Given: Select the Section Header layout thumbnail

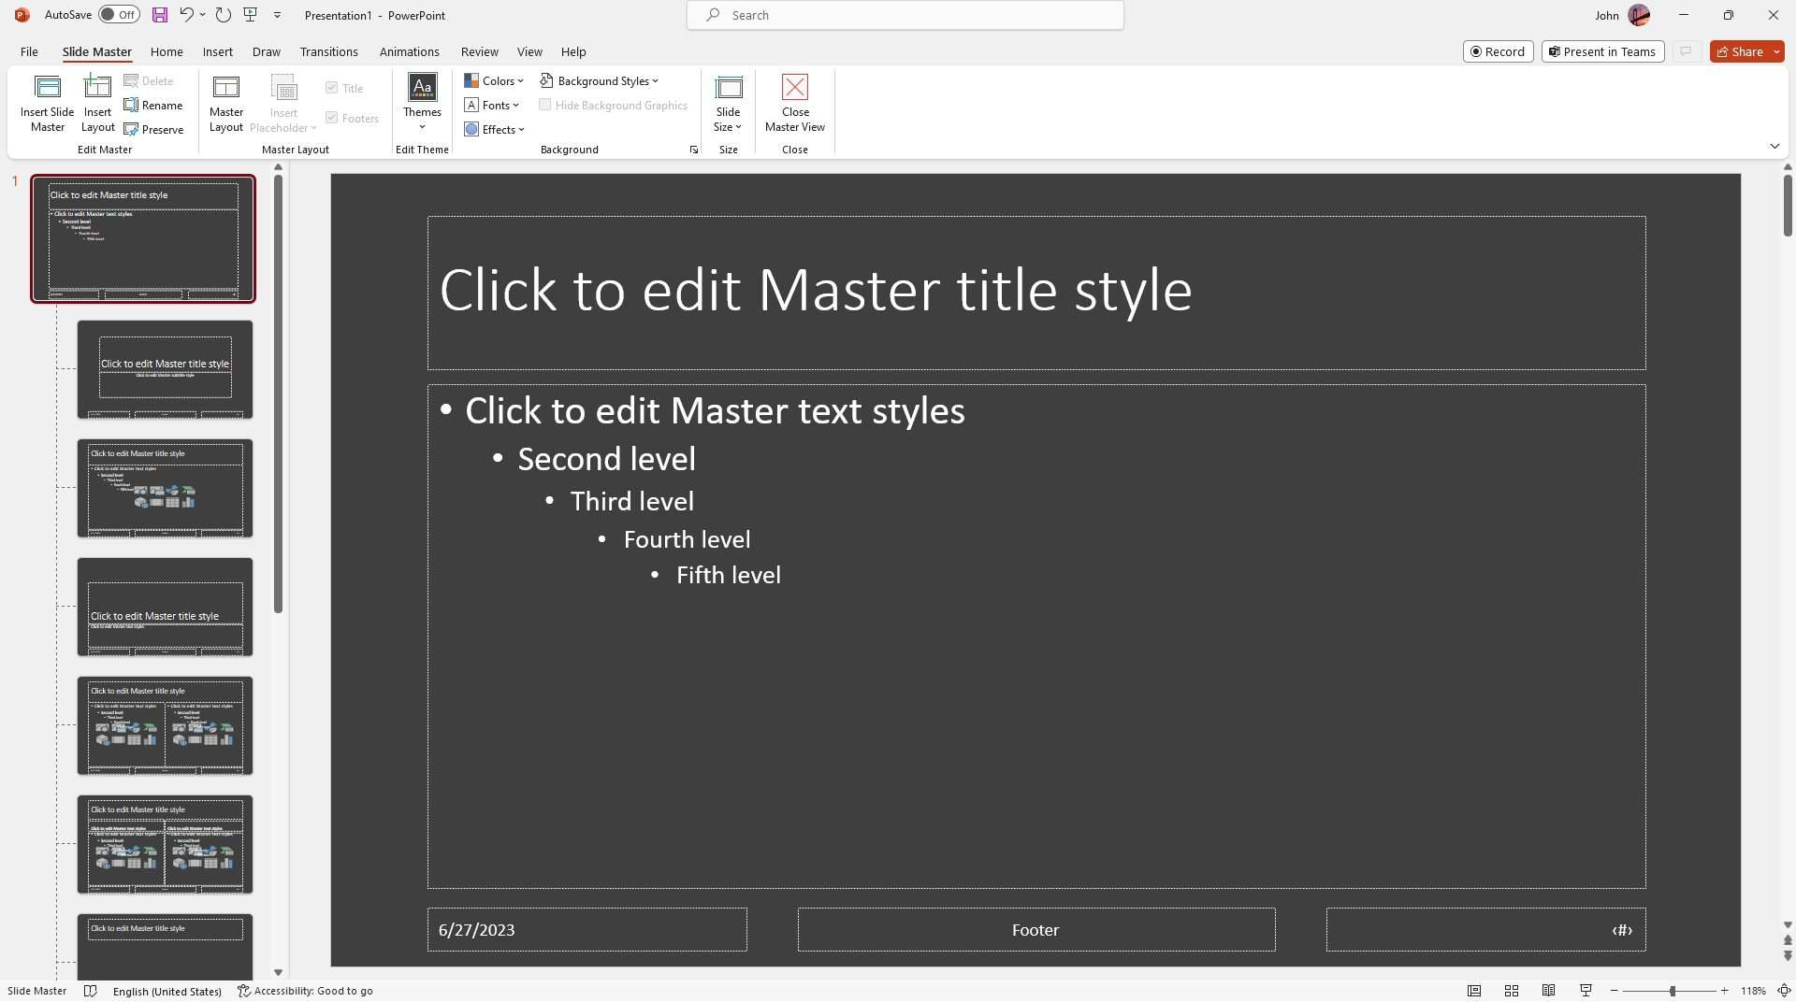Looking at the screenshot, I should tap(165, 607).
